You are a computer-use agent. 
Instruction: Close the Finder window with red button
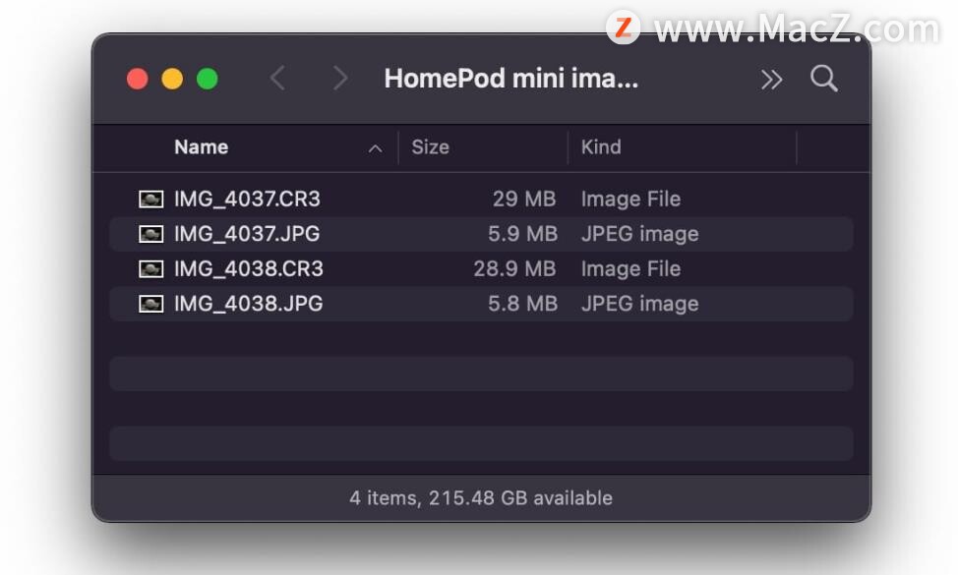pos(138,79)
